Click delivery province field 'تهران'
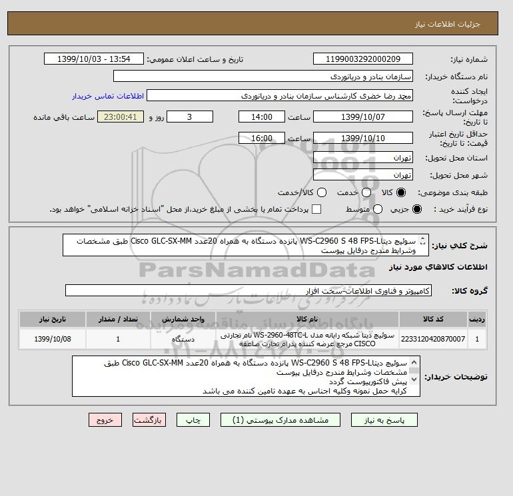 coord(363,158)
